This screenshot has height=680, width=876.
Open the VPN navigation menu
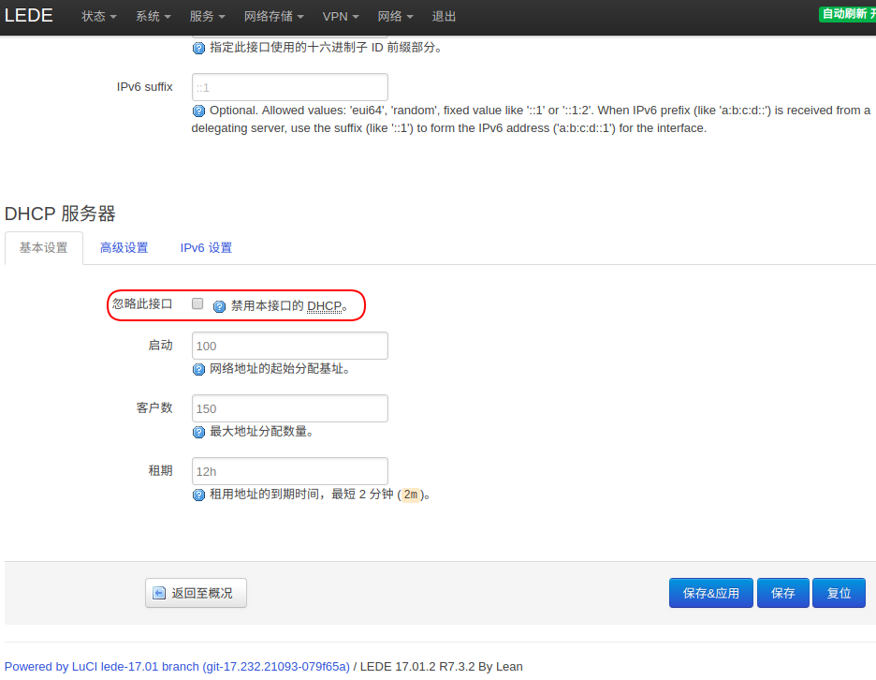pyautogui.click(x=341, y=17)
